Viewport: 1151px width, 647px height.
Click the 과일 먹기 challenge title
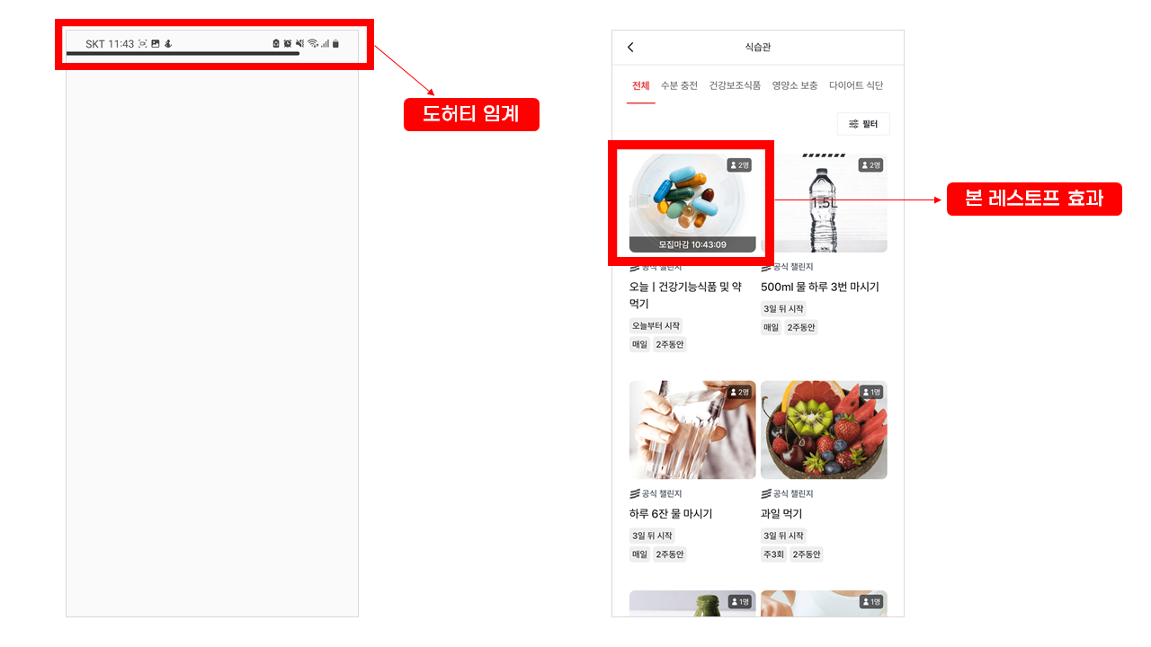[x=781, y=514]
